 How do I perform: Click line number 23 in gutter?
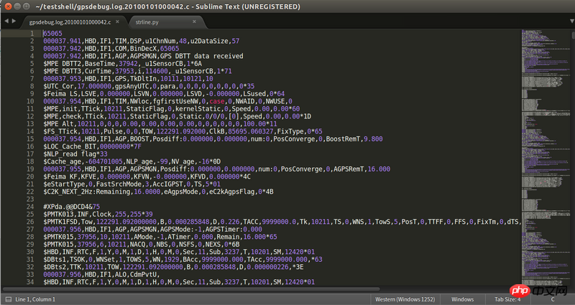point(30,200)
